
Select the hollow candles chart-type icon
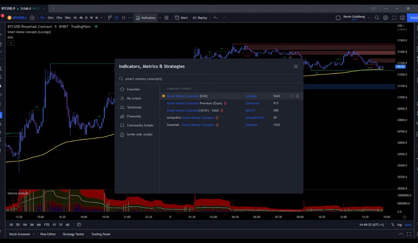(110, 18)
